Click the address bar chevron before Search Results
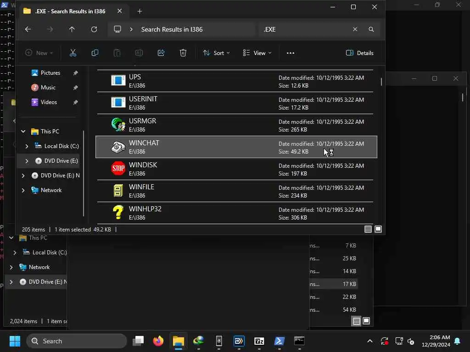 131,29
